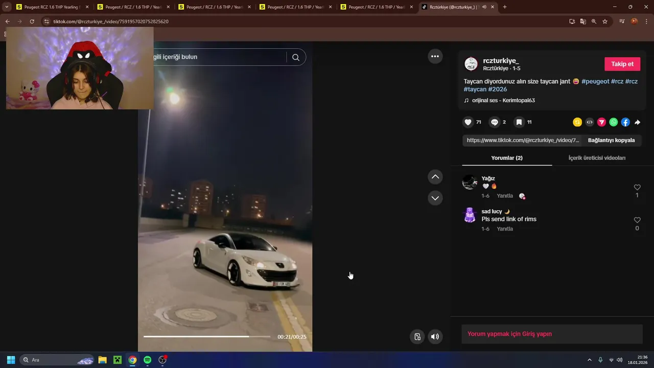The image size is (654, 368).
Task: Open orijinal ses - Kerimtopal63 sound
Action: 503,101
